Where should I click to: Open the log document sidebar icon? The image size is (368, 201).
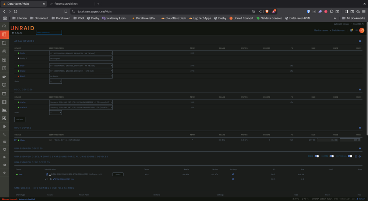click(4, 157)
